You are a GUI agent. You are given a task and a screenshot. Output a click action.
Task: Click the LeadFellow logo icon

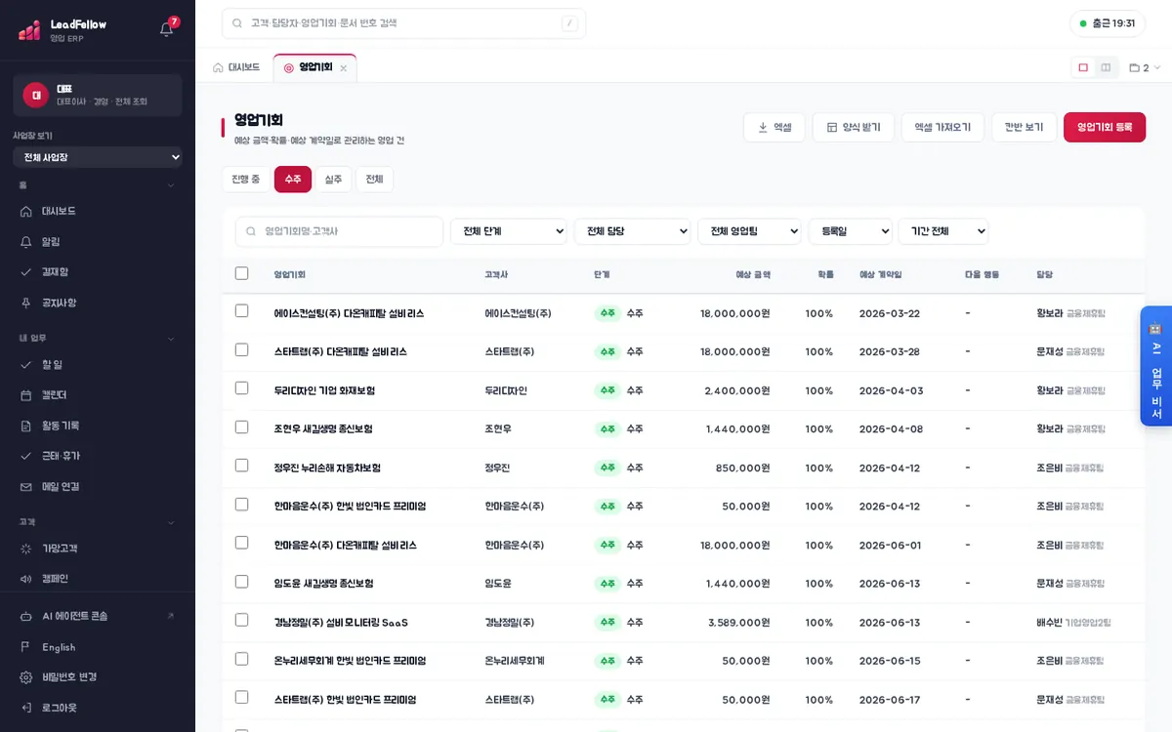point(29,30)
